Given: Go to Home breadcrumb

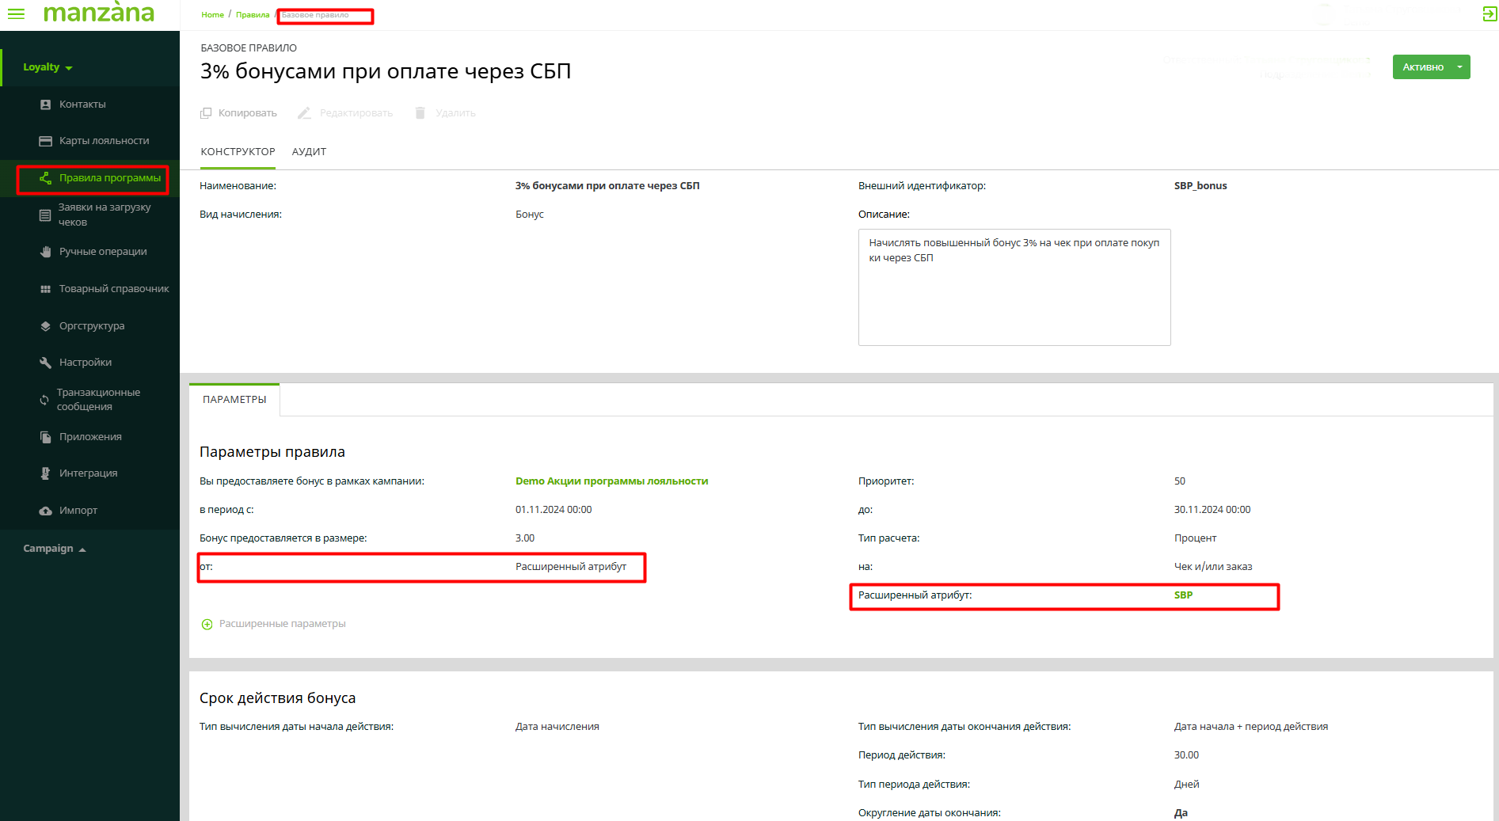Looking at the screenshot, I should point(212,15).
